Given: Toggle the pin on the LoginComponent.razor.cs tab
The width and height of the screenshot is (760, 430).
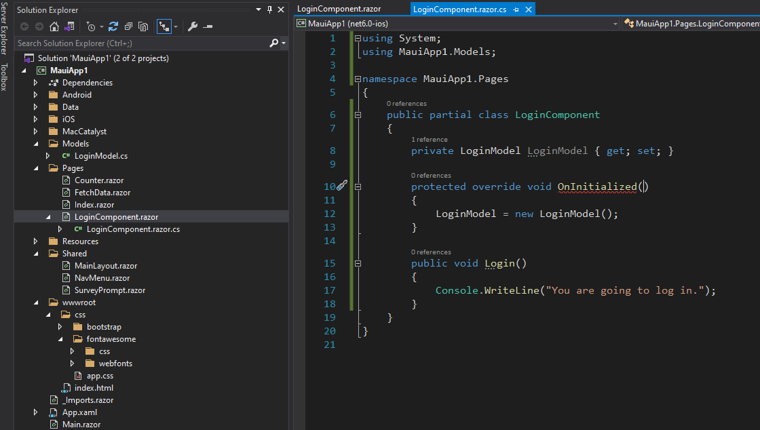Looking at the screenshot, I should pos(515,9).
